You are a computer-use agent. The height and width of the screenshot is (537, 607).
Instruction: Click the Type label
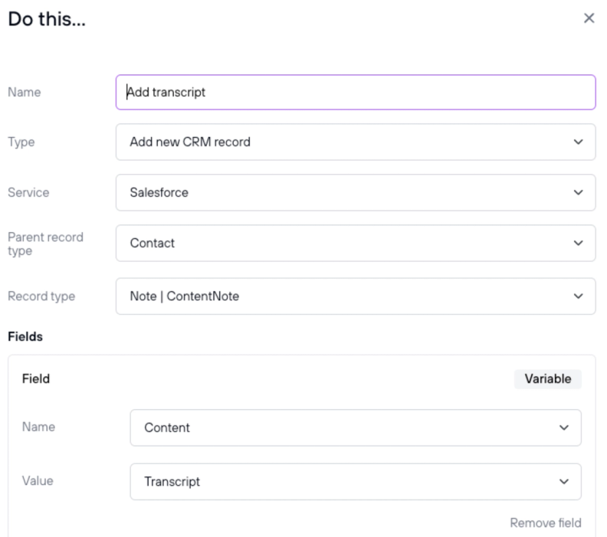pyautogui.click(x=21, y=142)
